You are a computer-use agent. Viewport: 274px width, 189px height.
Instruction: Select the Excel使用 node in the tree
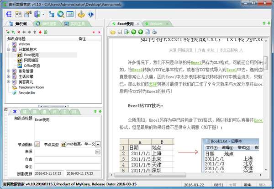pos(31,55)
